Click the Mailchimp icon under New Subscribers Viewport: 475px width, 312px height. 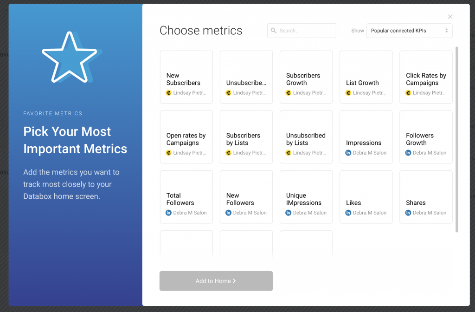click(169, 93)
